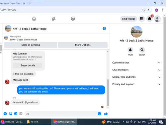This screenshot has height=125, width=166.
Task: Click the browser address bar URL
Action: point(8,10)
